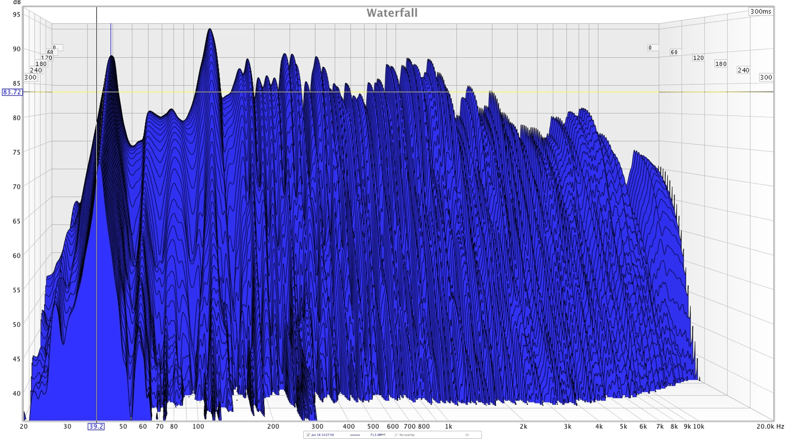Click the left-side 240 ms time axis label
Image resolution: width=785 pixels, height=439 pixels.
36,70
